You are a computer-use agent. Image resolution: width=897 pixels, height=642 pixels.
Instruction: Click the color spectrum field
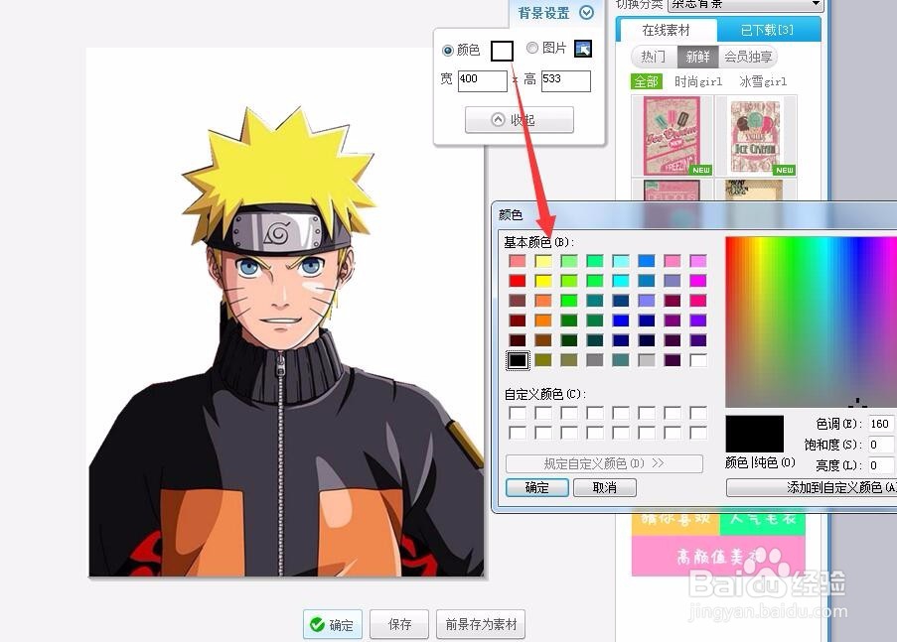pos(812,321)
